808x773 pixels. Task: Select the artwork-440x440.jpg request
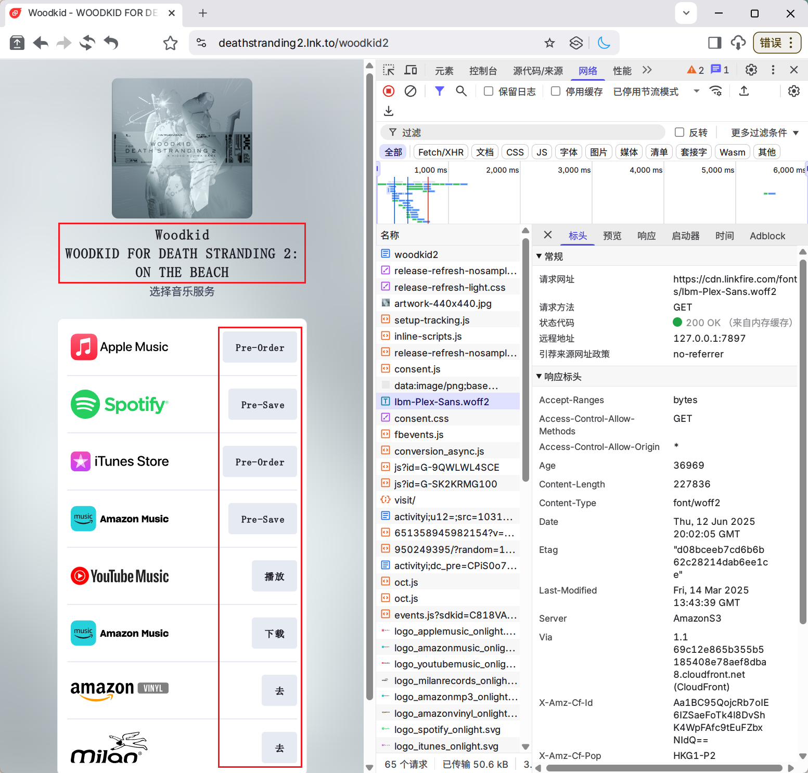[x=448, y=303]
